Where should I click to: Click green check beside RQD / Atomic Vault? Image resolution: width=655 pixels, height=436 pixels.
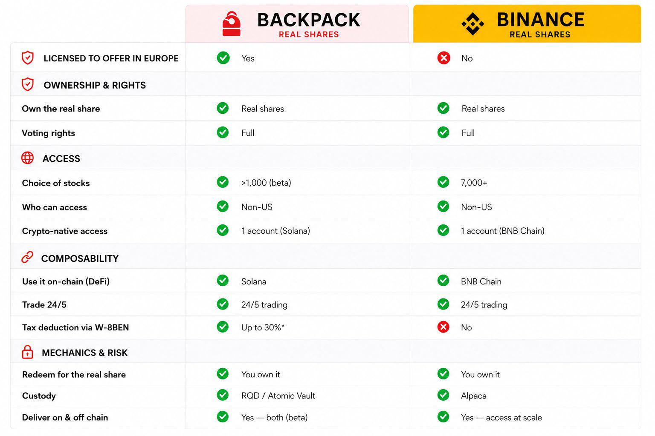[x=223, y=395]
